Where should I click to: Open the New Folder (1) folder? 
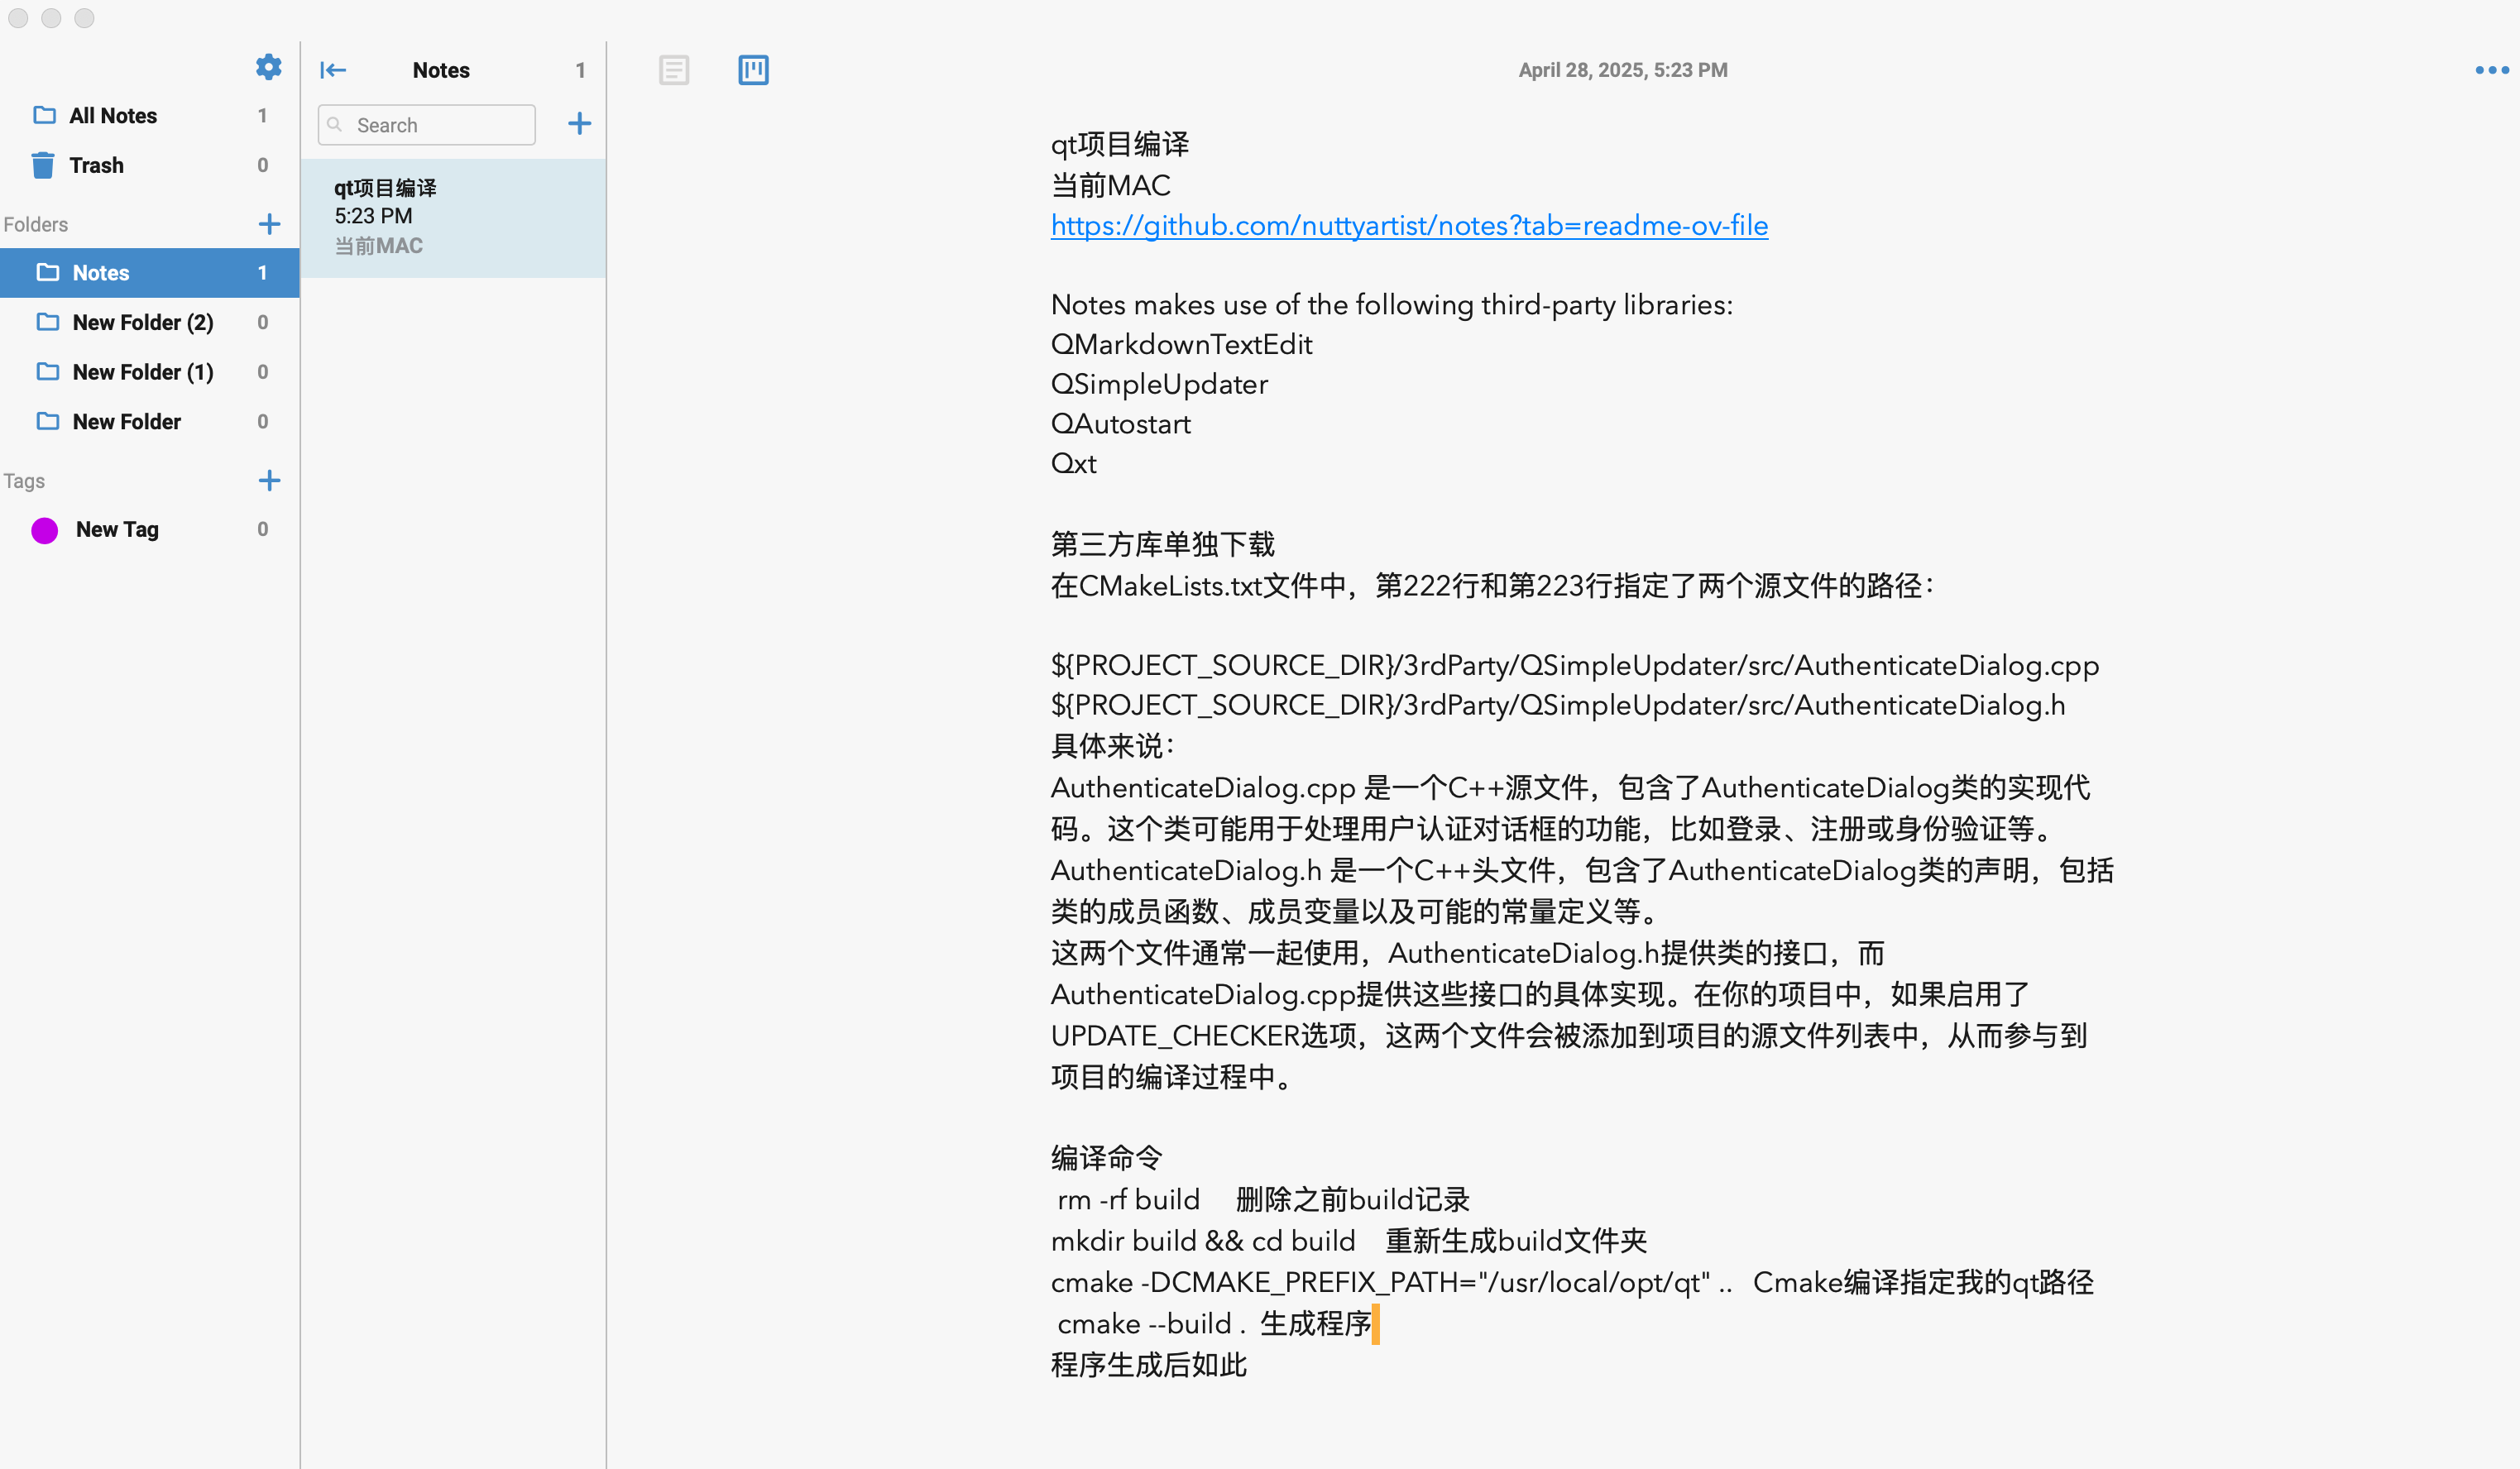click(143, 372)
